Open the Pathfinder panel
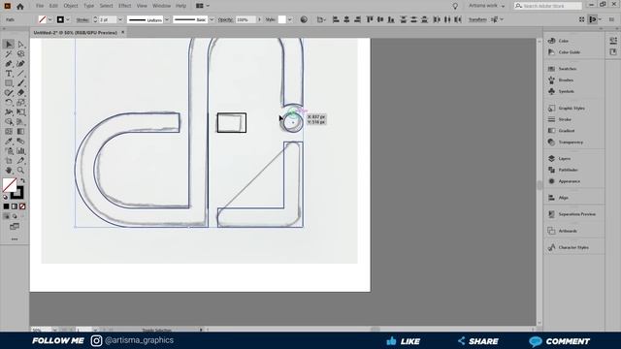Screen dimensions: 621x349 point(568,170)
